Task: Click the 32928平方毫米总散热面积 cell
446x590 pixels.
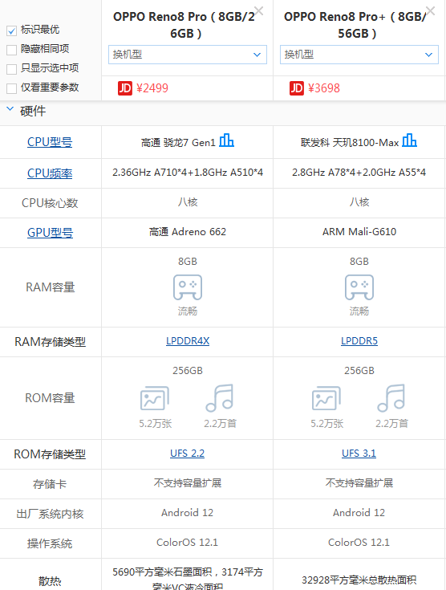Action: (x=359, y=580)
